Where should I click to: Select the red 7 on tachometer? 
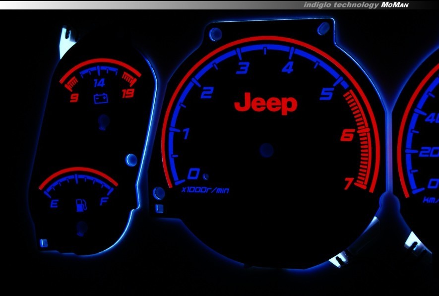click(349, 183)
